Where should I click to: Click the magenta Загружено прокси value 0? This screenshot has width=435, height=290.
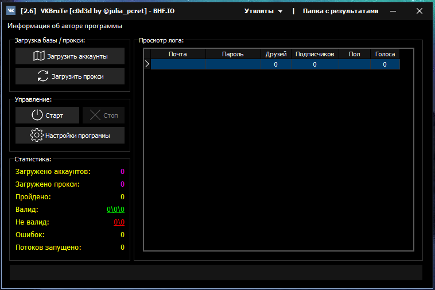point(122,184)
